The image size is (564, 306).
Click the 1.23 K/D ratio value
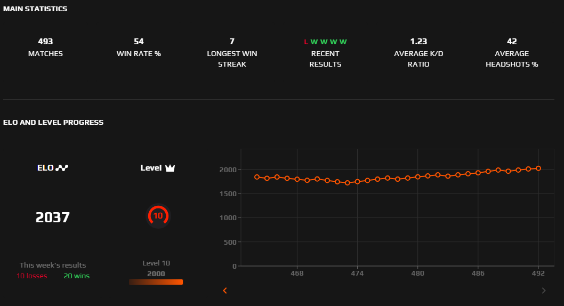point(418,42)
